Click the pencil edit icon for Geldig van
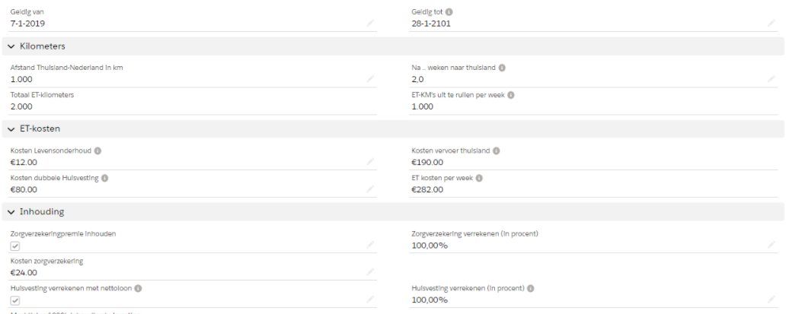789x314 pixels. pyautogui.click(x=370, y=23)
